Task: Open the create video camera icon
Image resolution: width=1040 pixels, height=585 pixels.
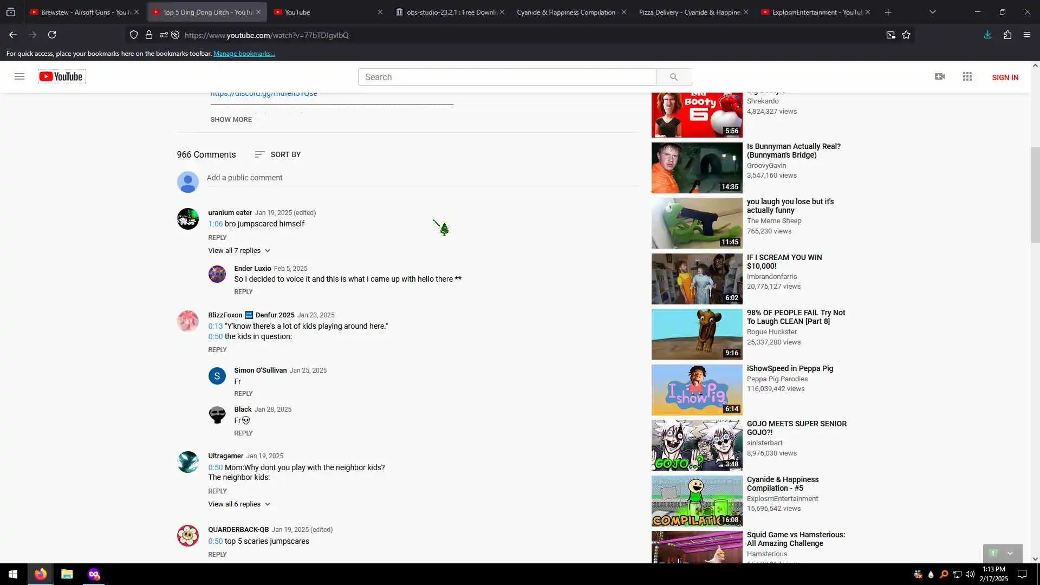Action: point(940,76)
